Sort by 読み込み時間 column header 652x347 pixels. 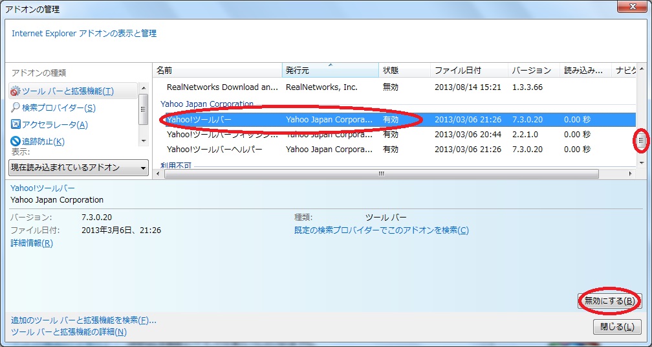585,71
